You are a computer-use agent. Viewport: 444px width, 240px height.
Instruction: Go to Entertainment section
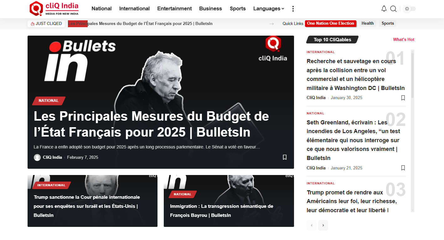point(174,9)
